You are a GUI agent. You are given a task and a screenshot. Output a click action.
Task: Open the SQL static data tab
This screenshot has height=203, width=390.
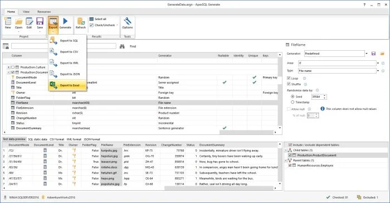(x=37, y=139)
